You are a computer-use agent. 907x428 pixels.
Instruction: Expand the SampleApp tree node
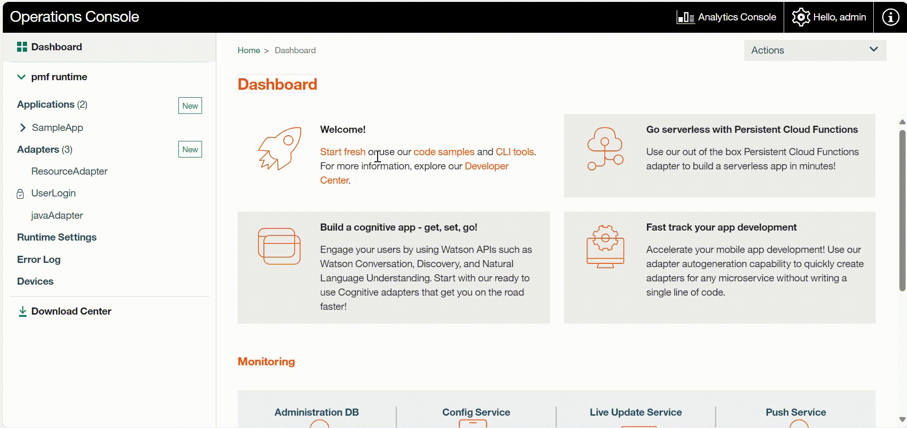23,128
